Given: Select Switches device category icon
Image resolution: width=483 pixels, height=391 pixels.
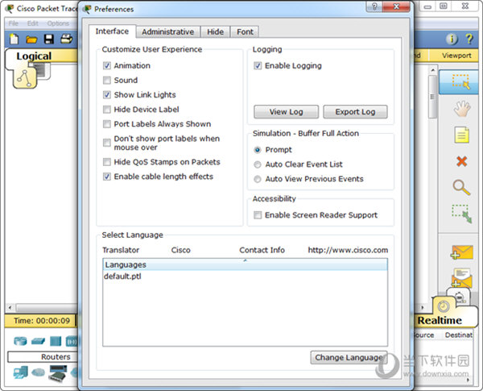Looking at the screenshot, I should 38,341.
